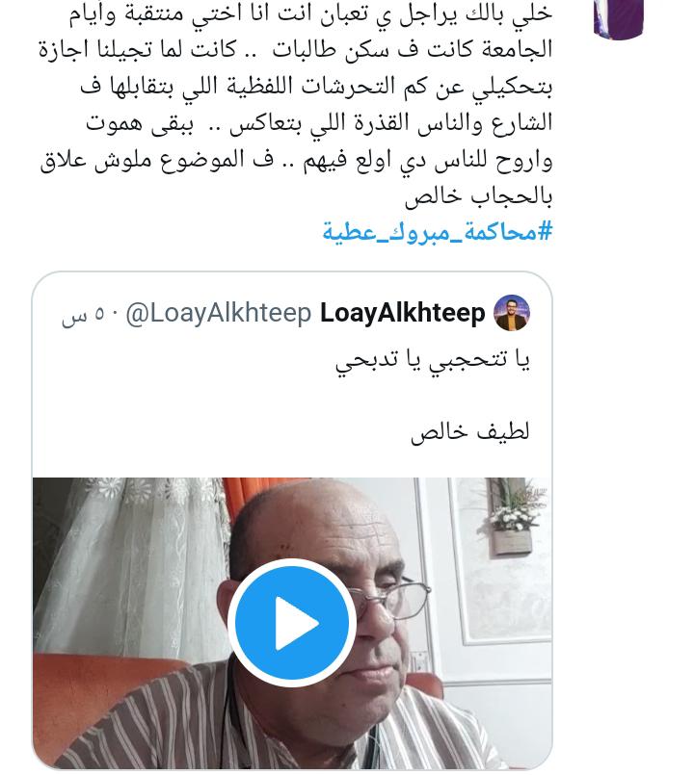Click the quoted text يا تتحجبي يا تدبحي
694x775 pixels.
[x=433, y=360]
